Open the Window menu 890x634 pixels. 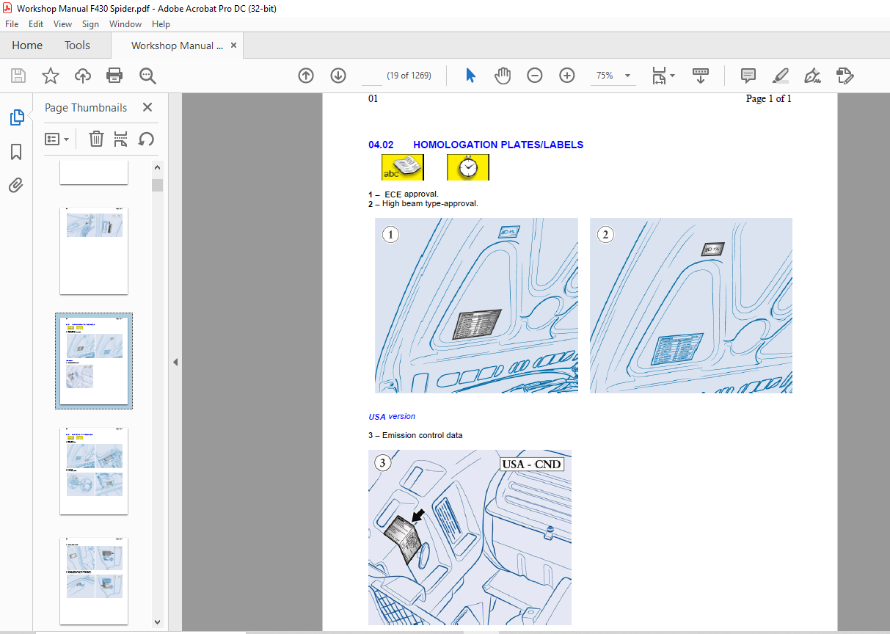point(125,24)
